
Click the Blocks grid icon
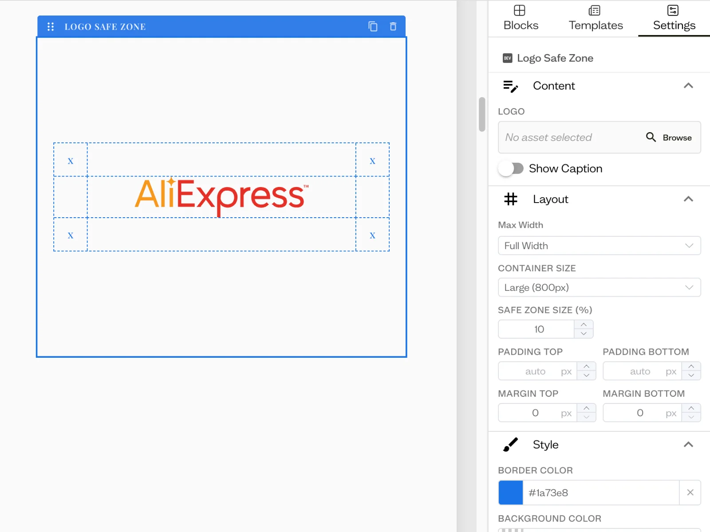click(x=520, y=10)
